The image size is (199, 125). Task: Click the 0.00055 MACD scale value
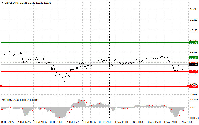coord(194,100)
